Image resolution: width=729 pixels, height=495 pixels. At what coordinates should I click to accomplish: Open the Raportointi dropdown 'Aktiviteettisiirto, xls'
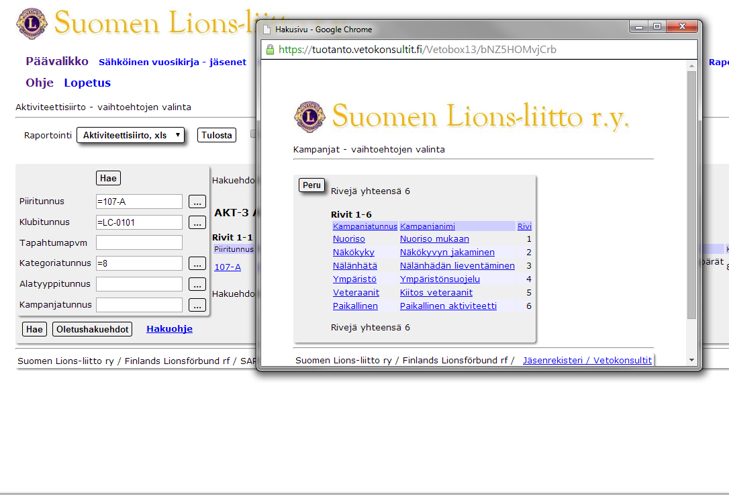[x=131, y=136]
